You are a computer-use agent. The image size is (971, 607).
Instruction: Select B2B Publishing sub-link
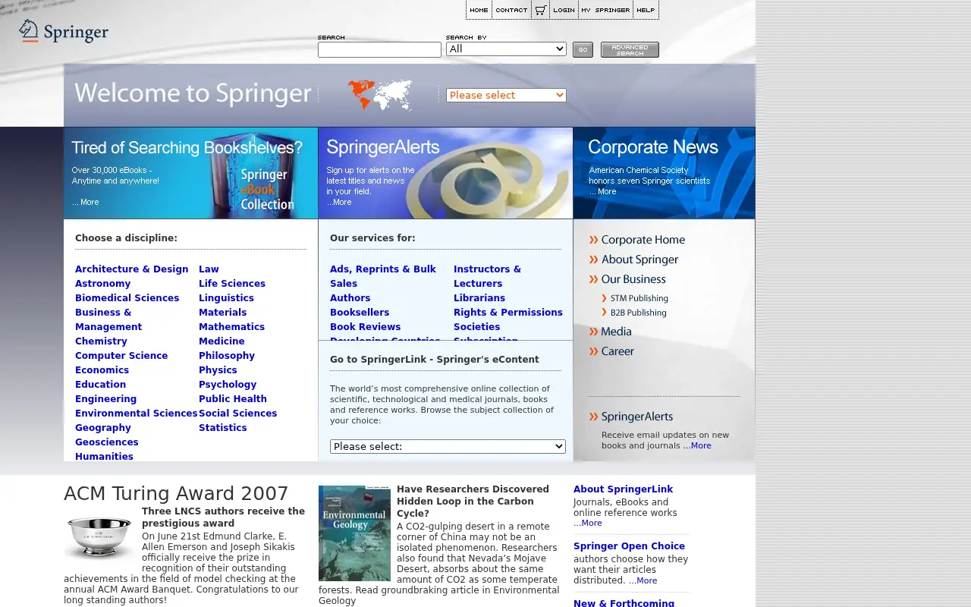point(638,313)
